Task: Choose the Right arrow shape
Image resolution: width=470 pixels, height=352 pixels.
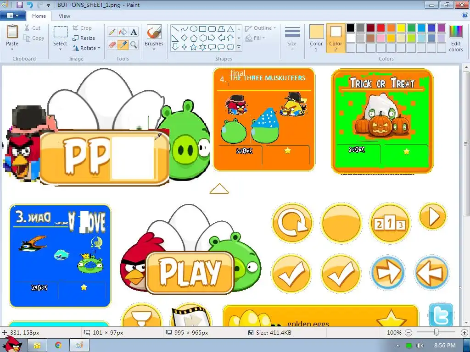Action: pyautogui.click(x=212, y=38)
